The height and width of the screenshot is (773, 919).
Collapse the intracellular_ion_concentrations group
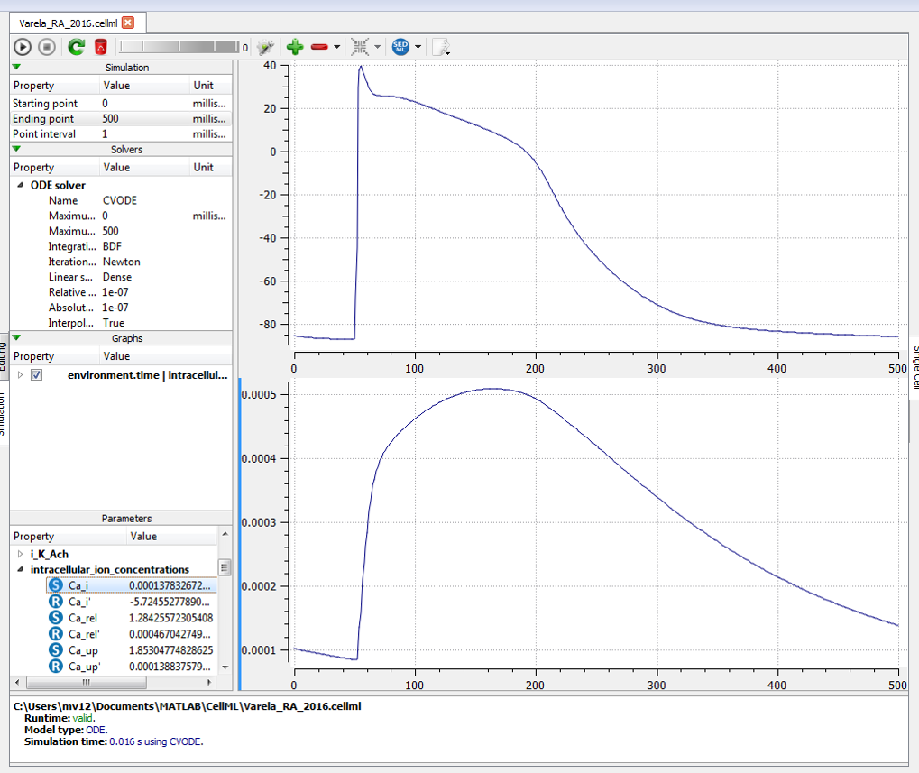pyautogui.click(x=21, y=570)
